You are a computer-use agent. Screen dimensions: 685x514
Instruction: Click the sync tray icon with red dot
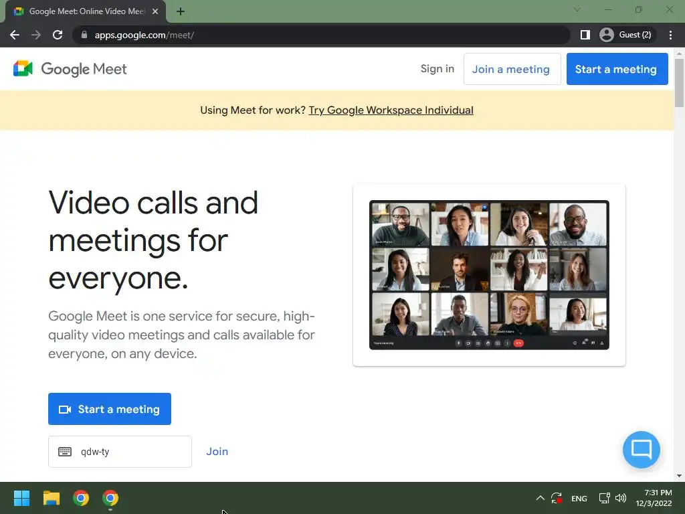point(557,498)
